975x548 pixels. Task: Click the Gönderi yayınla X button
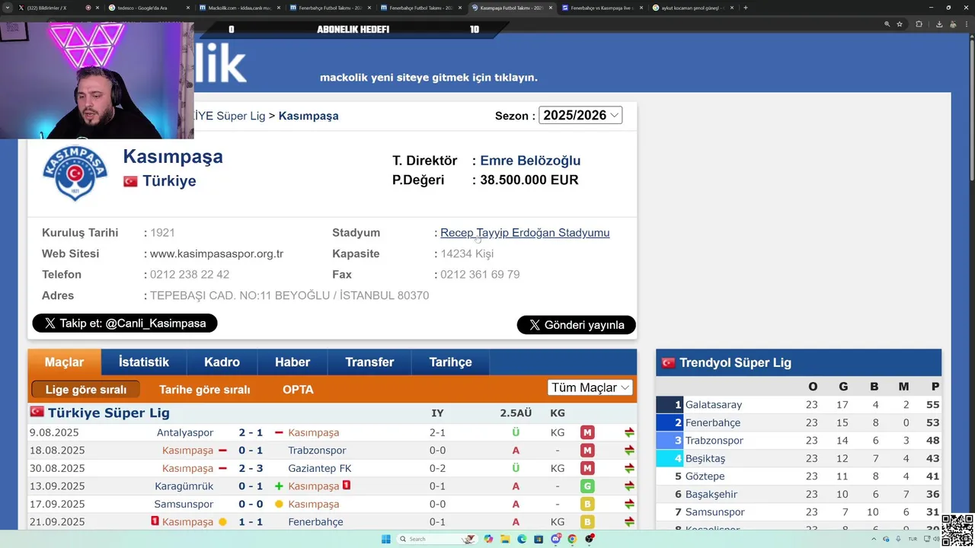(577, 325)
